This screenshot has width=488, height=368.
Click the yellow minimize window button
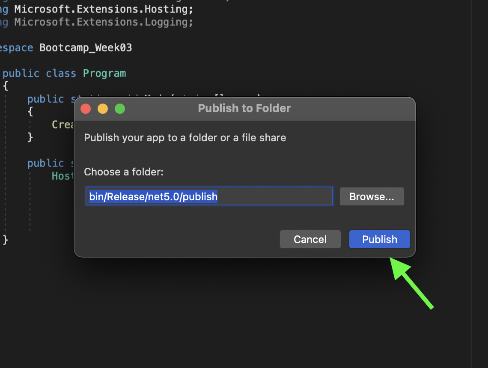click(x=103, y=109)
